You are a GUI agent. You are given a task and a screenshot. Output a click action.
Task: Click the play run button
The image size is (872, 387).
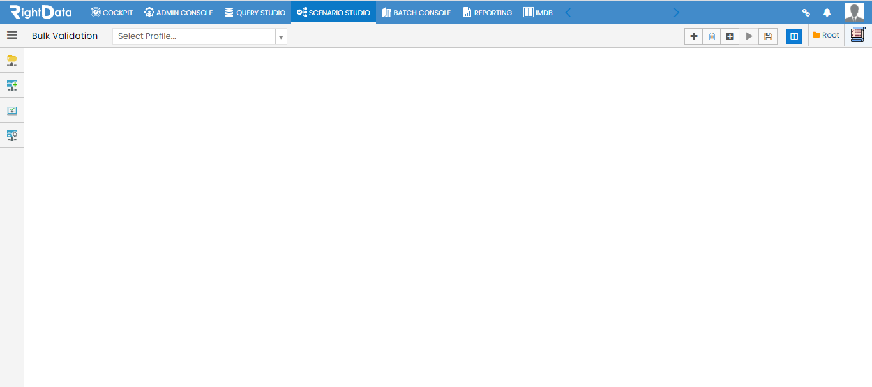coord(749,36)
